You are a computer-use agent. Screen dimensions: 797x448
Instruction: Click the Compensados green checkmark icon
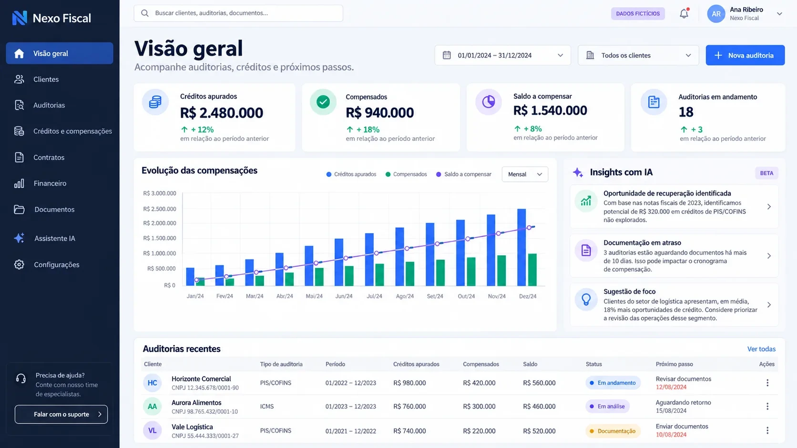[323, 102]
